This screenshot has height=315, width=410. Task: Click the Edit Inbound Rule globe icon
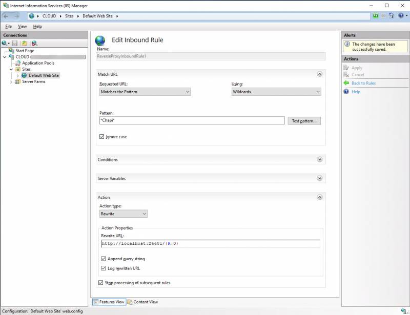click(x=100, y=40)
